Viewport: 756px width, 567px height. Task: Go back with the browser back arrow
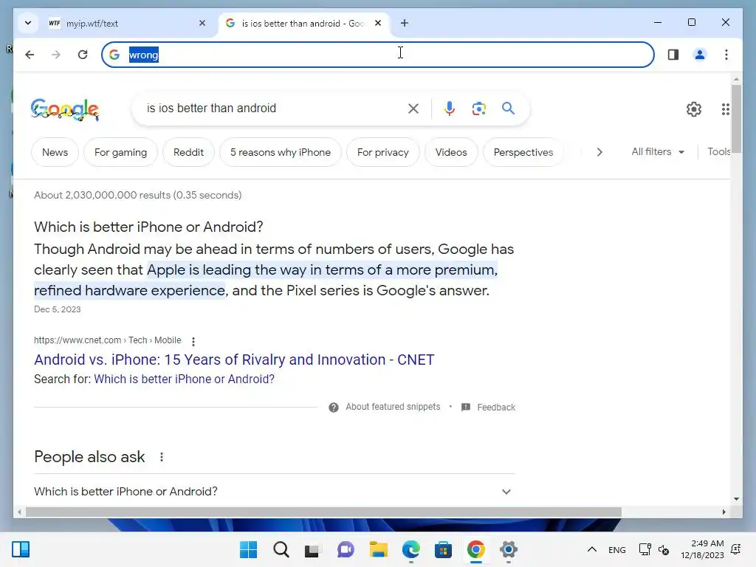pos(30,55)
